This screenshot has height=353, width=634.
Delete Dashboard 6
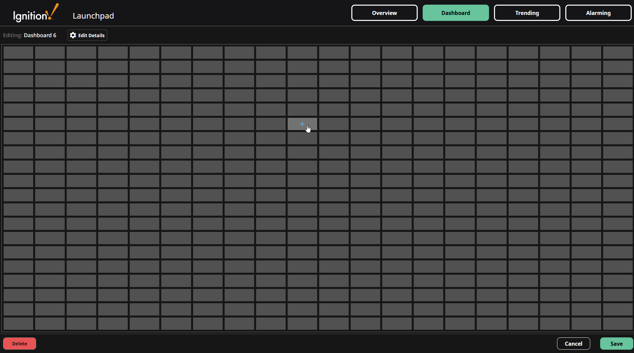(x=19, y=343)
